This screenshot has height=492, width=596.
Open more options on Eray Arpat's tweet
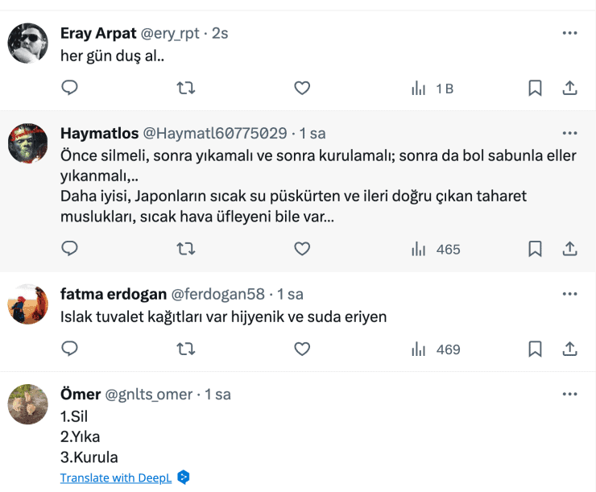(x=569, y=33)
